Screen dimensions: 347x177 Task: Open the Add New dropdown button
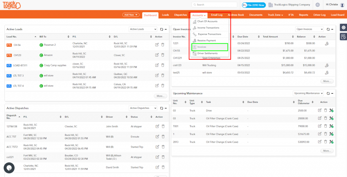131,15
